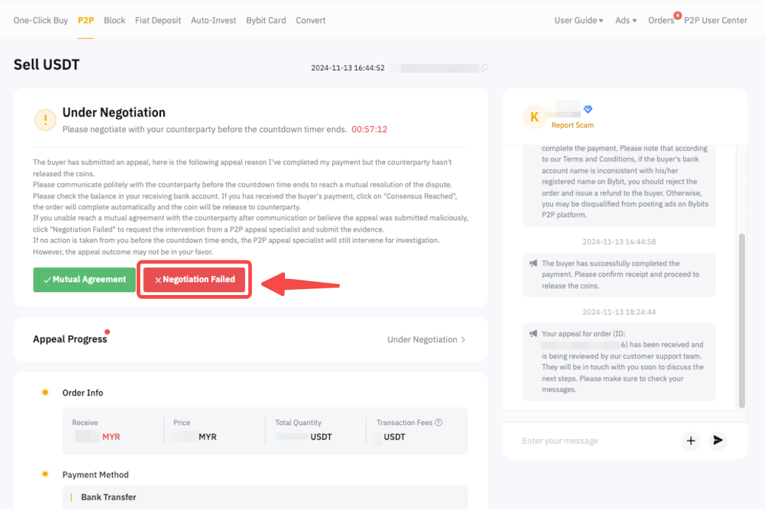Image resolution: width=765 pixels, height=509 pixels.
Task: Open the Ads dropdown menu
Action: 625,21
